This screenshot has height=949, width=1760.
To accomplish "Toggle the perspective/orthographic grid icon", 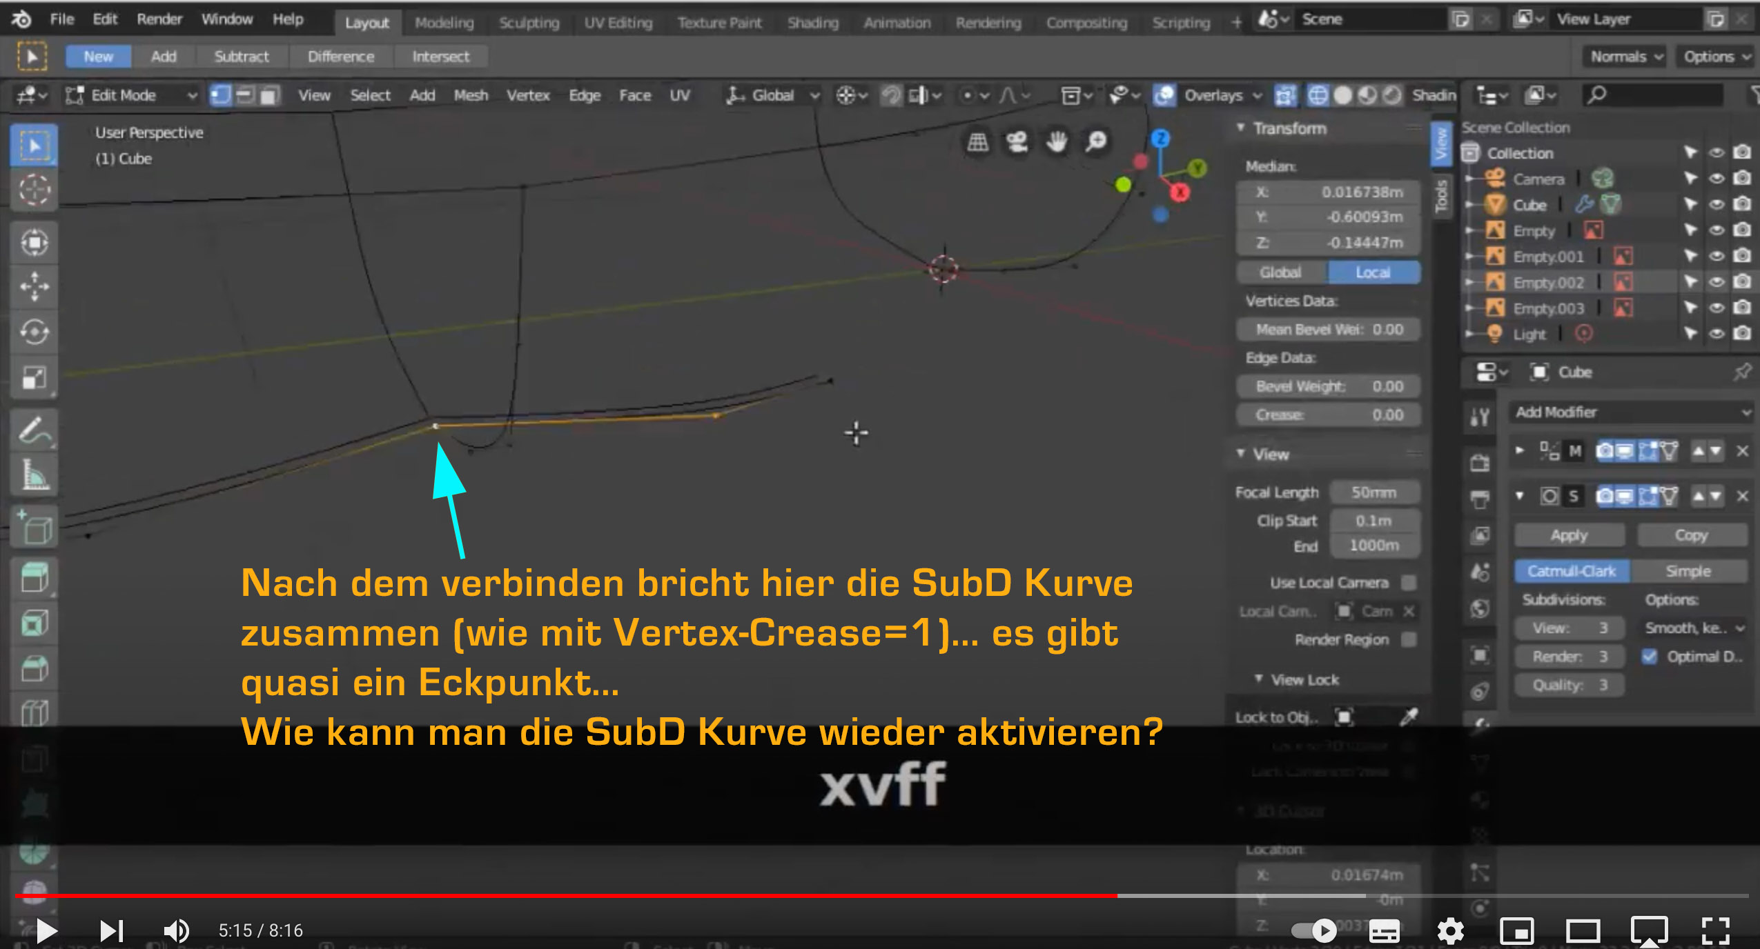I will (x=977, y=142).
